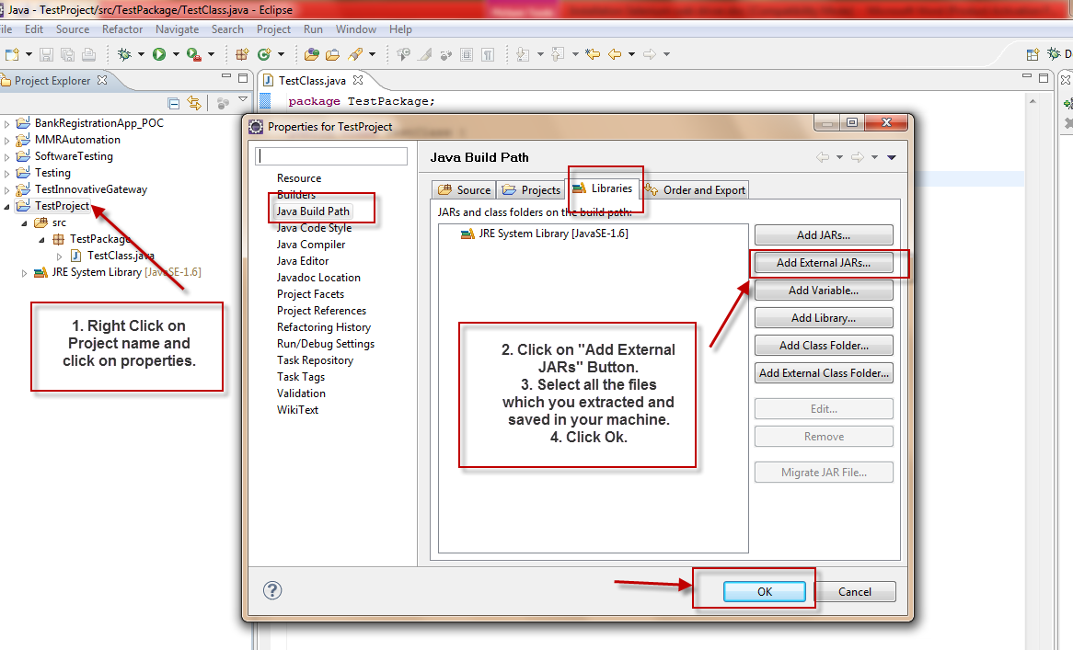This screenshot has width=1073, height=650.
Task: Toggle Link with Editor in Project Explorer
Action: [x=195, y=103]
